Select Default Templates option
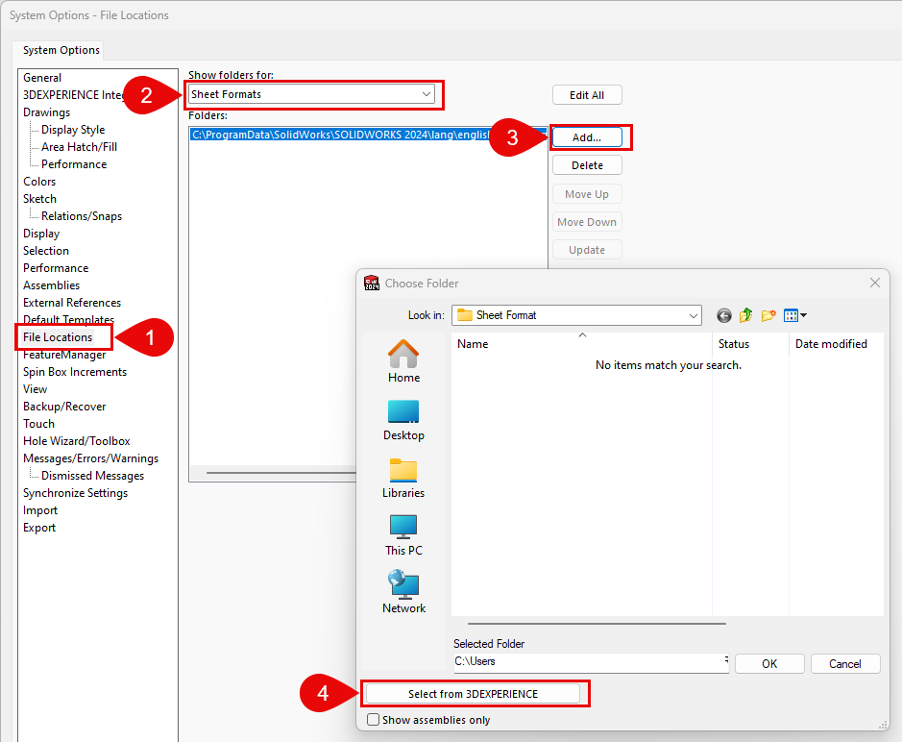 point(68,319)
